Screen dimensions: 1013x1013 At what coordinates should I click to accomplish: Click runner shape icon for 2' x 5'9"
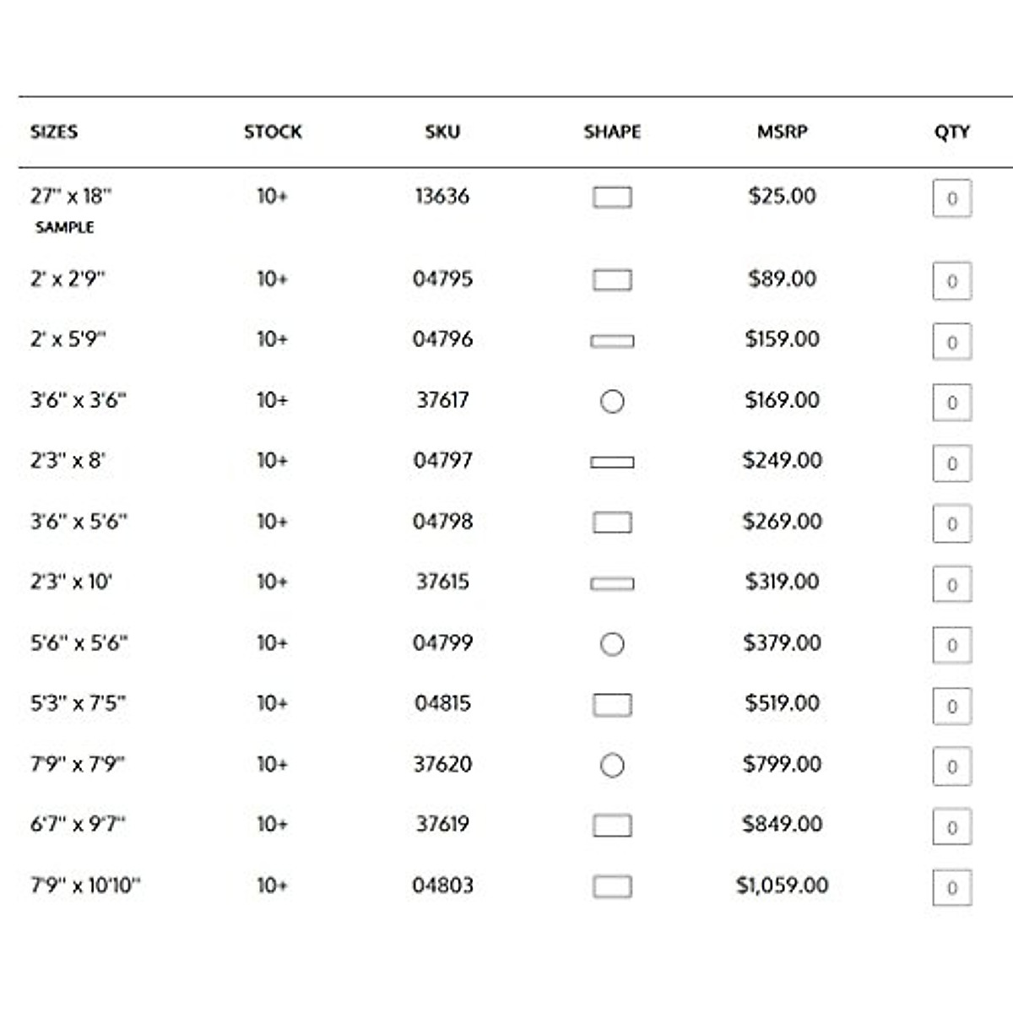click(612, 341)
